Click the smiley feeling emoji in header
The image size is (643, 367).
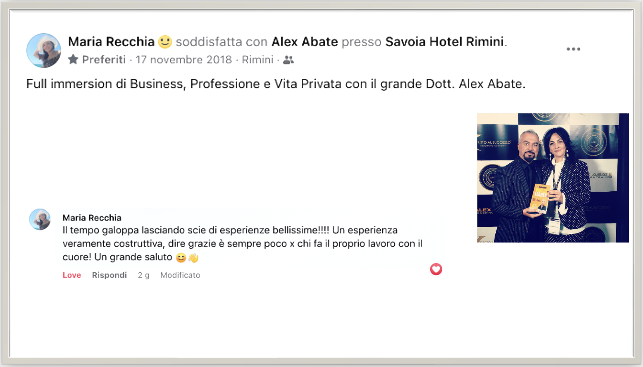165,41
